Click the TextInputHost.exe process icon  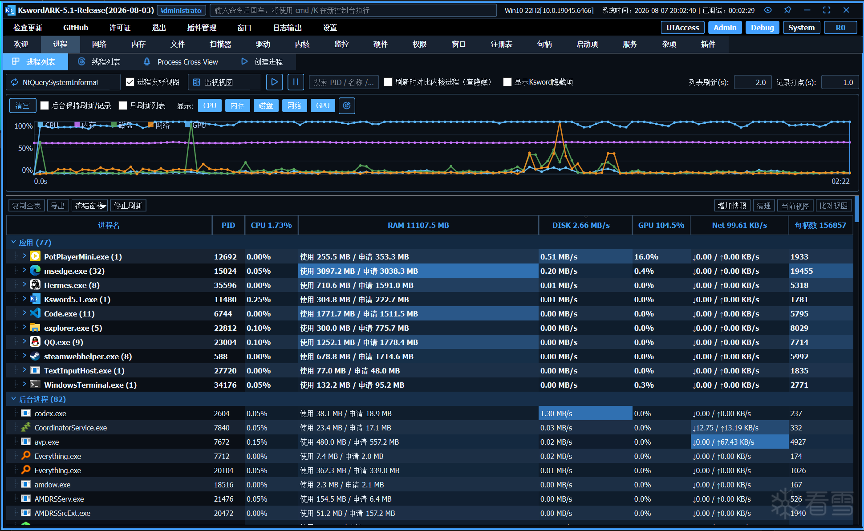click(x=35, y=370)
